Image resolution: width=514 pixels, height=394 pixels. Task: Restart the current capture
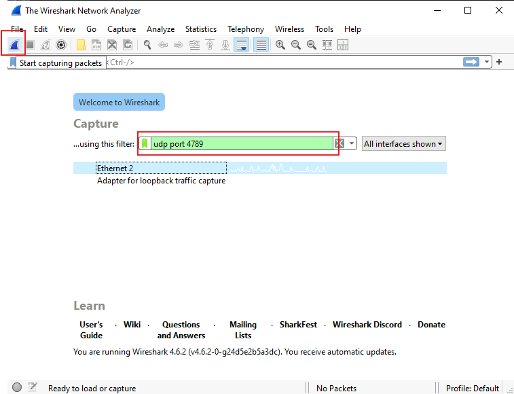[45, 45]
